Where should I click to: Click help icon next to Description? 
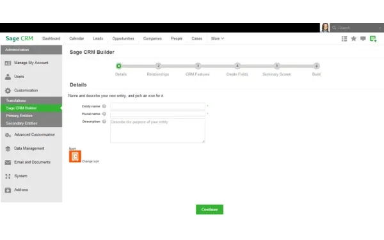pos(104,122)
